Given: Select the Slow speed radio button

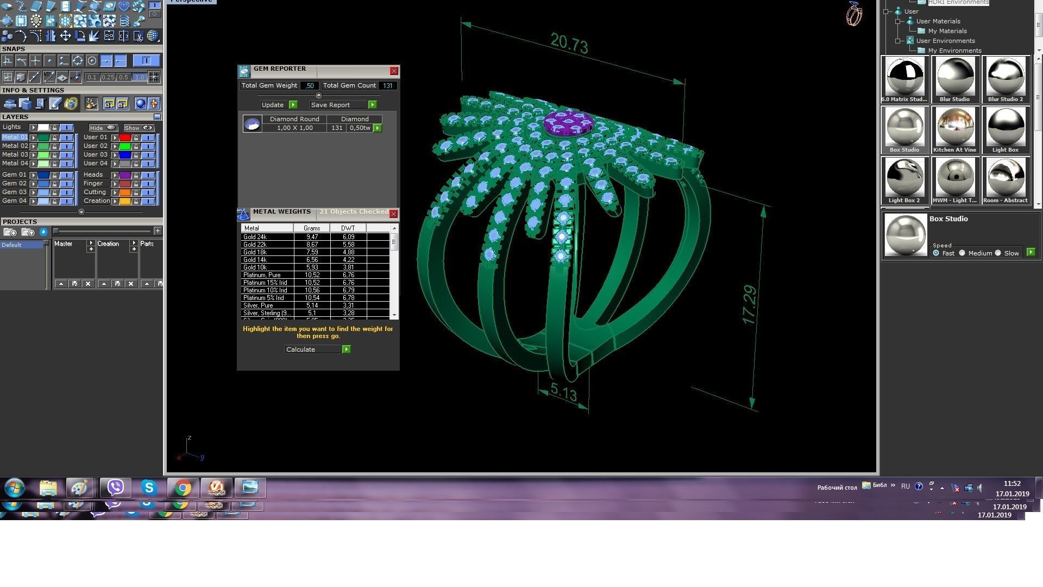Looking at the screenshot, I should 998,253.
